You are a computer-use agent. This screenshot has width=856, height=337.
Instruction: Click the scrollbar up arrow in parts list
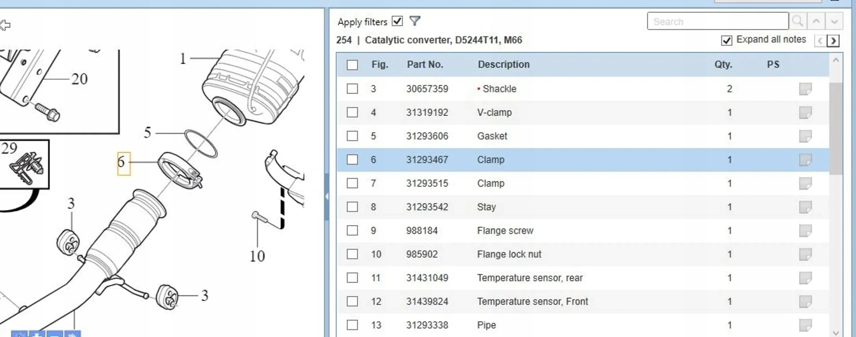pyautogui.click(x=836, y=61)
